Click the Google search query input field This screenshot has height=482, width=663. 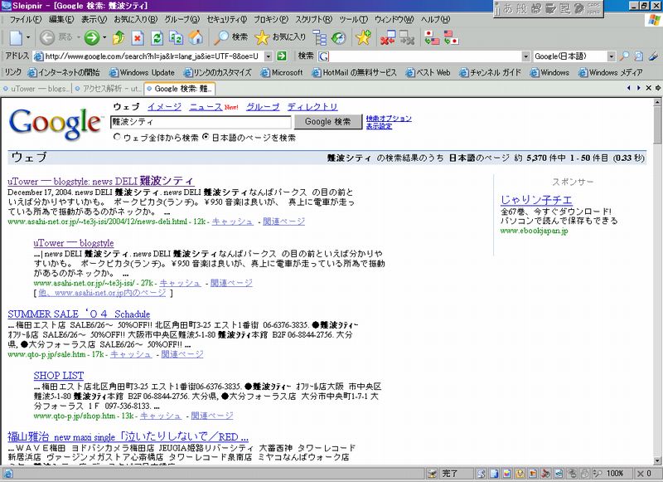[x=201, y=122]
